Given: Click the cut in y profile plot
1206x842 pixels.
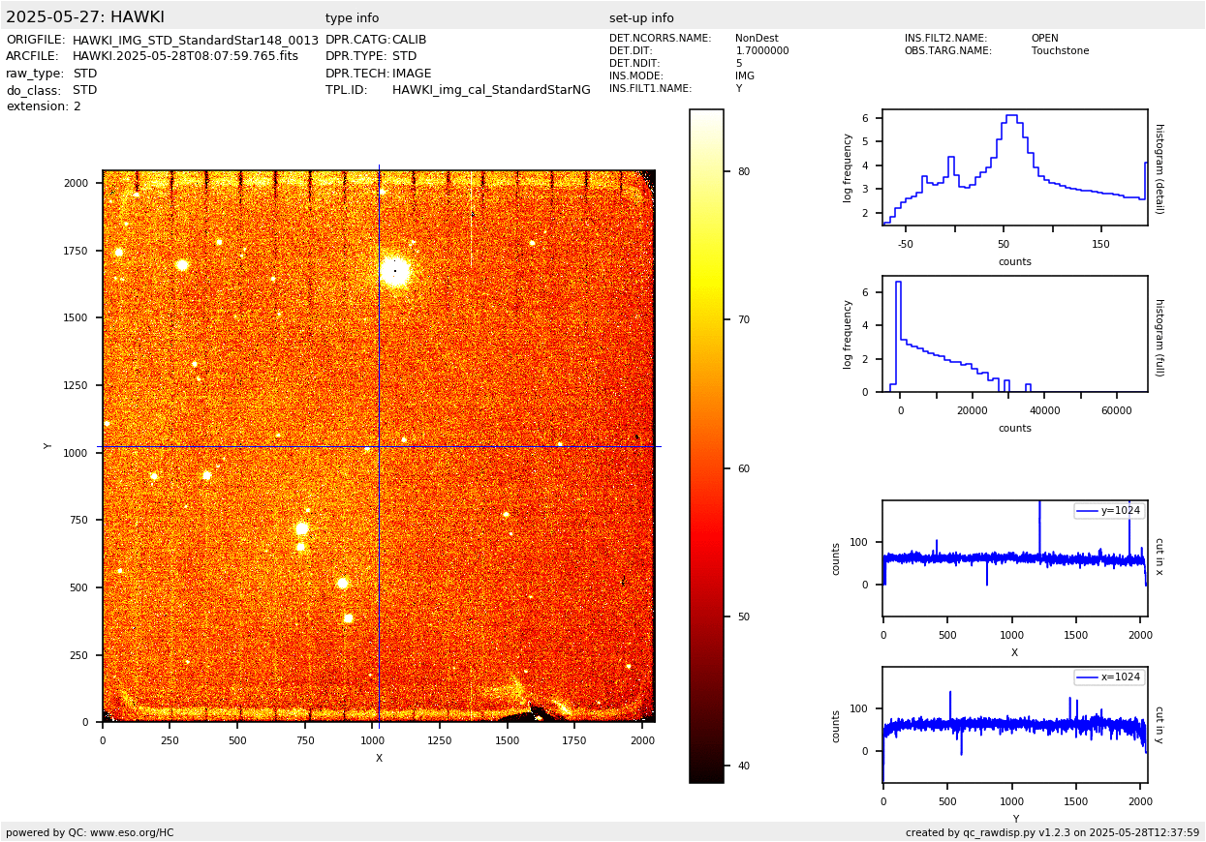Looking at the screenshot, I should (x=1014, y=725).
